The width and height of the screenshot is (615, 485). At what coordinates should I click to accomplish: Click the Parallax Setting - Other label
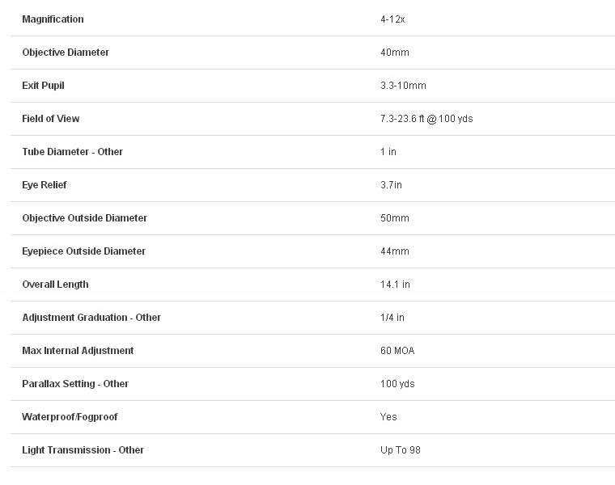pyautogui.click(x=75, y=384)
